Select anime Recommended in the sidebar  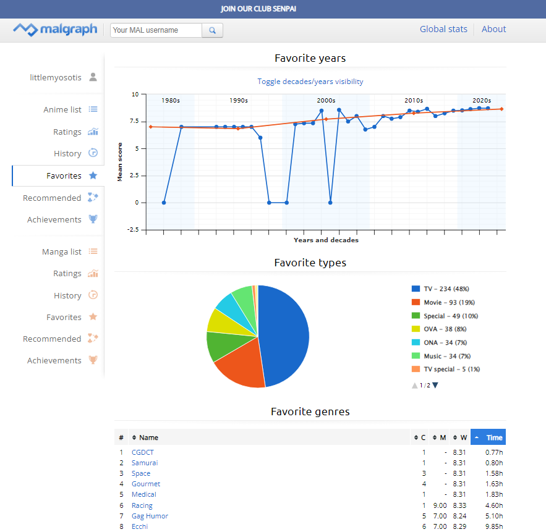pos(52,198)
